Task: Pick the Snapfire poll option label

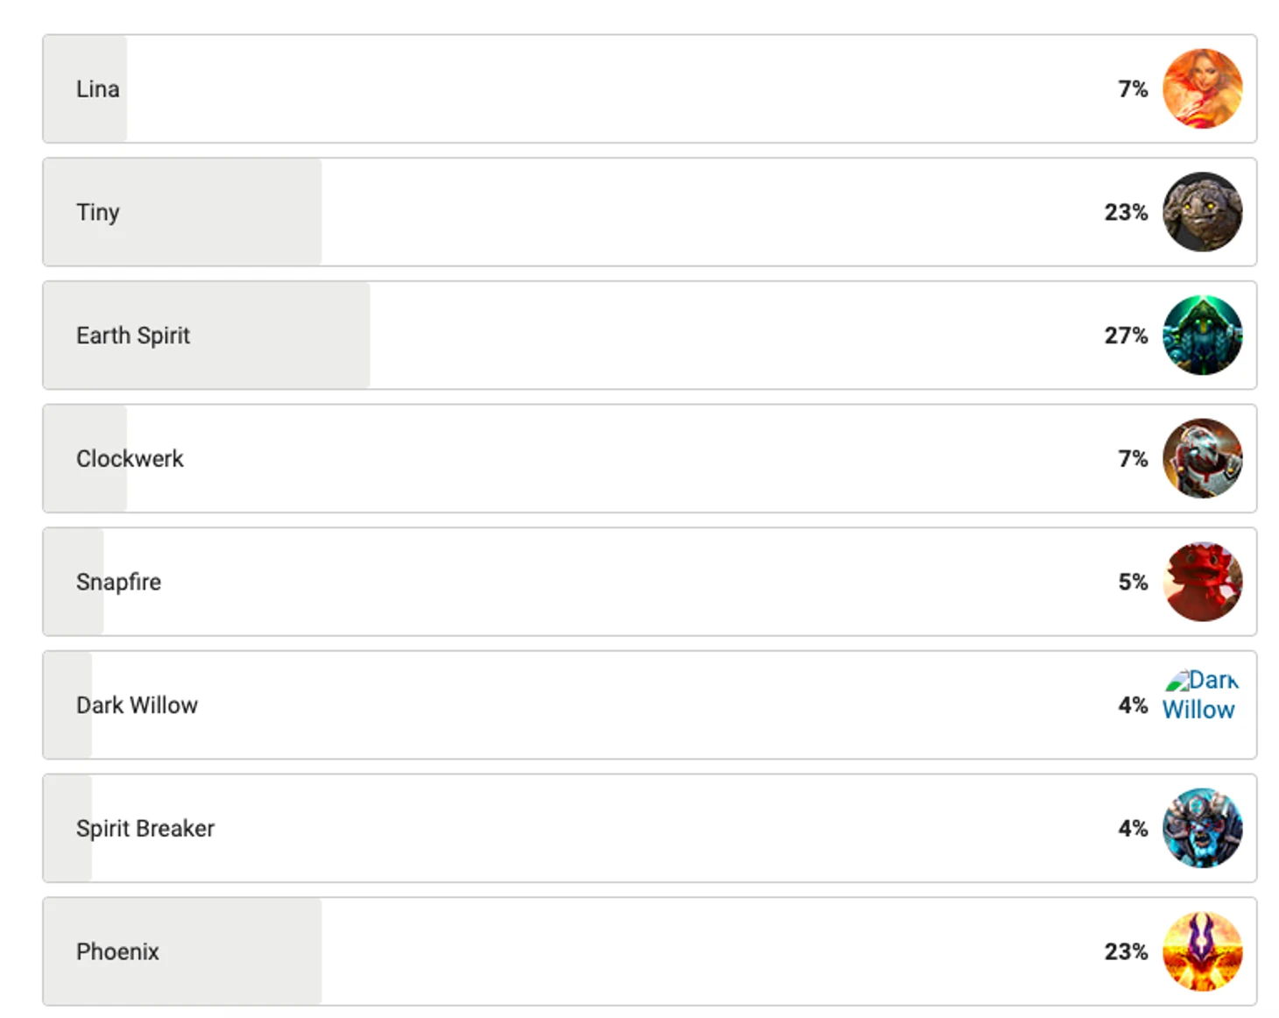Action: click(x=118, y=583)
